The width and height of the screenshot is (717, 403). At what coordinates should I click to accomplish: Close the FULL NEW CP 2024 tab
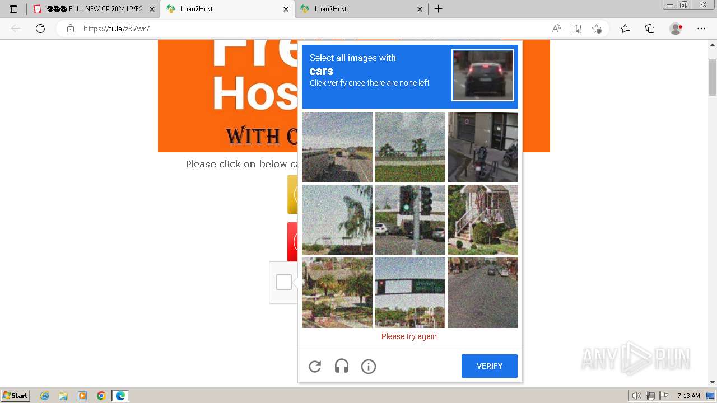(152, 9)
